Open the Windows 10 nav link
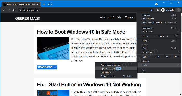Screen dimensions: 182x96 point(107,17)
